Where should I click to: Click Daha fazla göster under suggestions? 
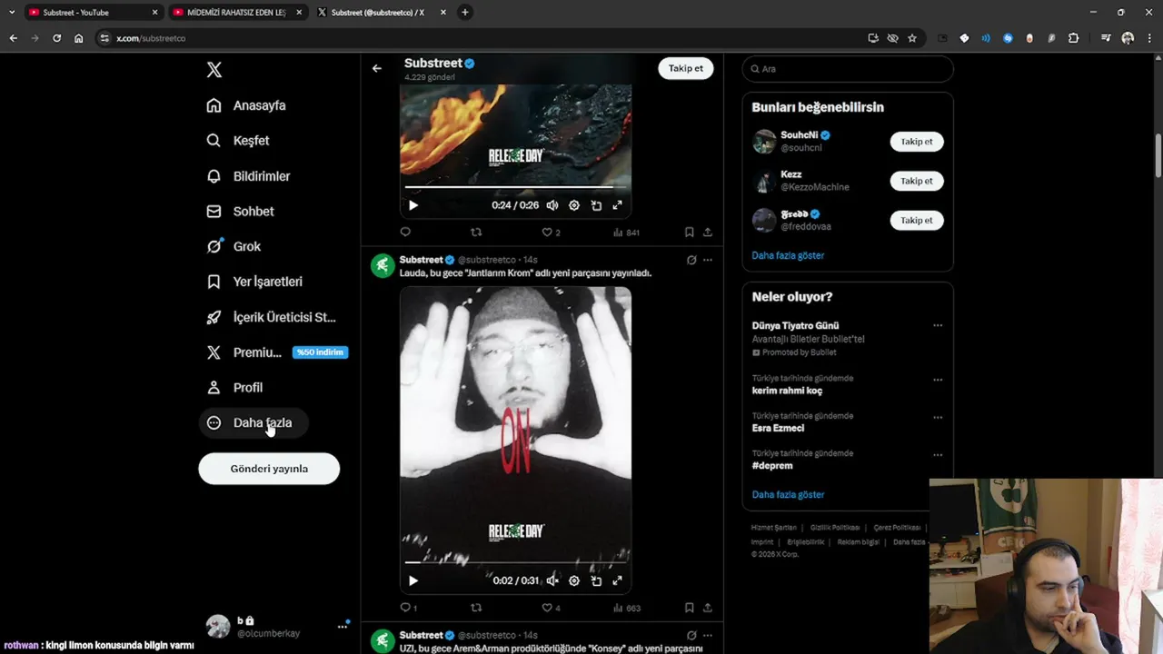pos(788,255)
